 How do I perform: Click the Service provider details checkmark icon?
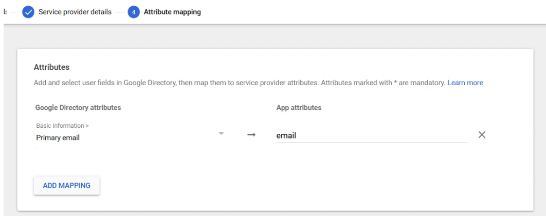[x=28, y=12]
